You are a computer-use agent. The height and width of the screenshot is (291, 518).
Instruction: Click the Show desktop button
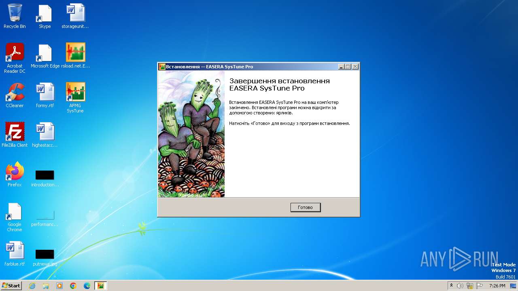pyautogui.click(x=514, y=286)
